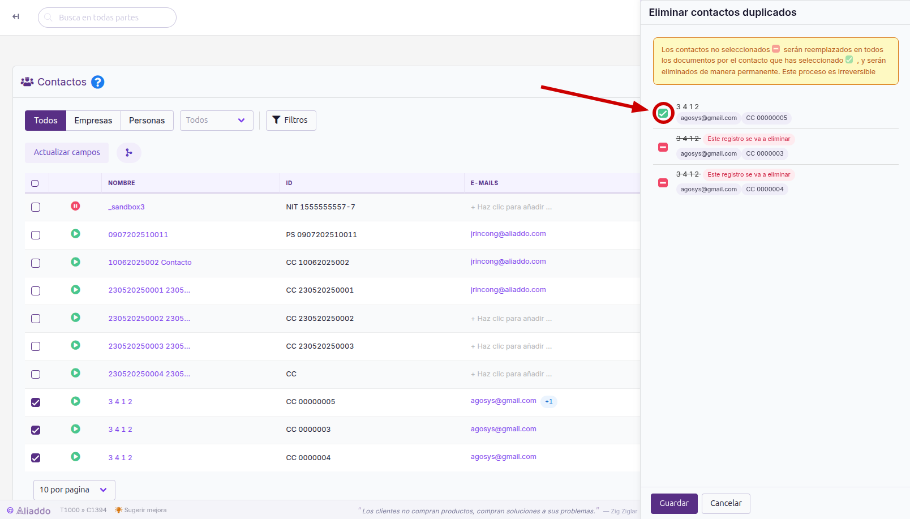Open the _sandbox3 contact link

(x=126, y=207)
